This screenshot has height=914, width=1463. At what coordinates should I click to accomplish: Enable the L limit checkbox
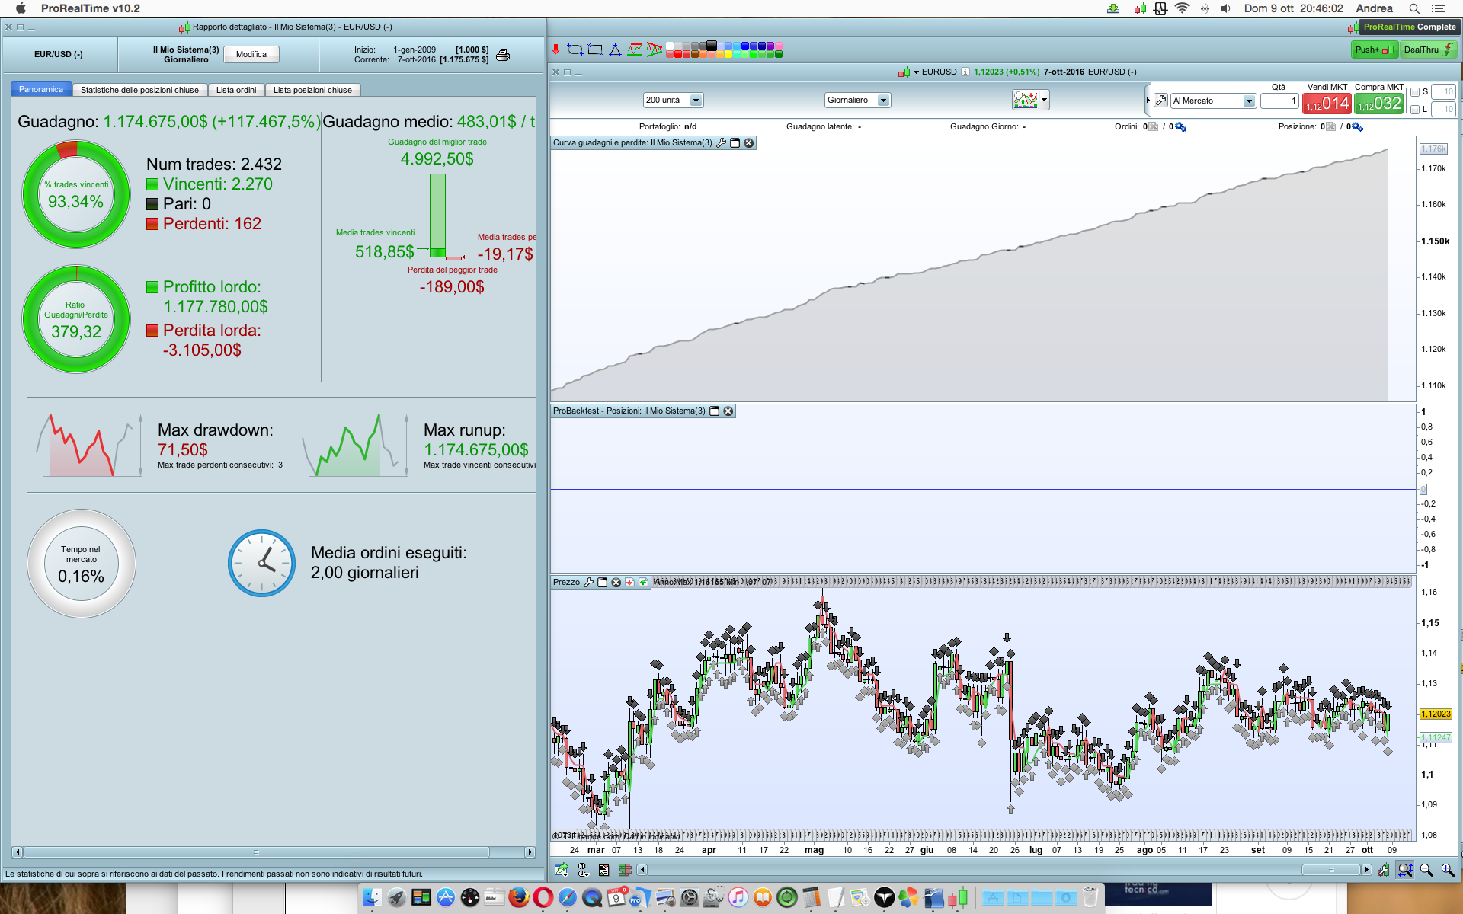pyautogui.click(x=1415, y=110)
